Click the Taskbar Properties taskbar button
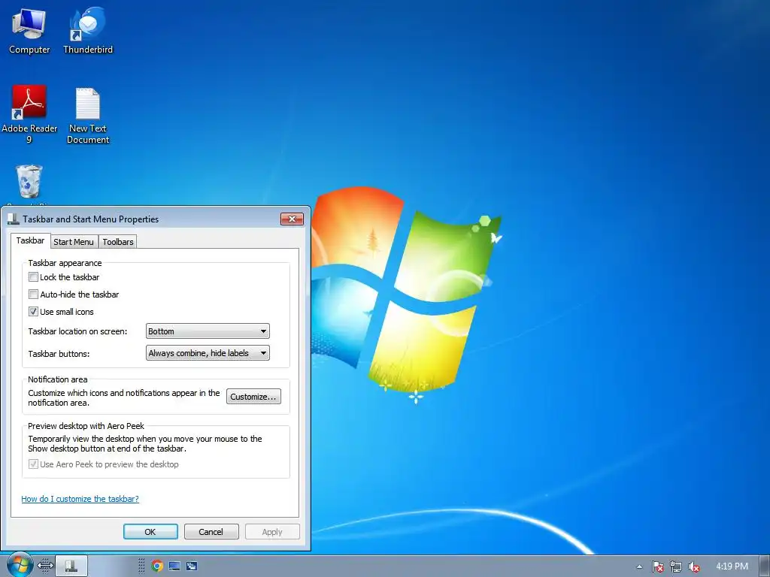This screenshot has height=577, width=770. 71,566
